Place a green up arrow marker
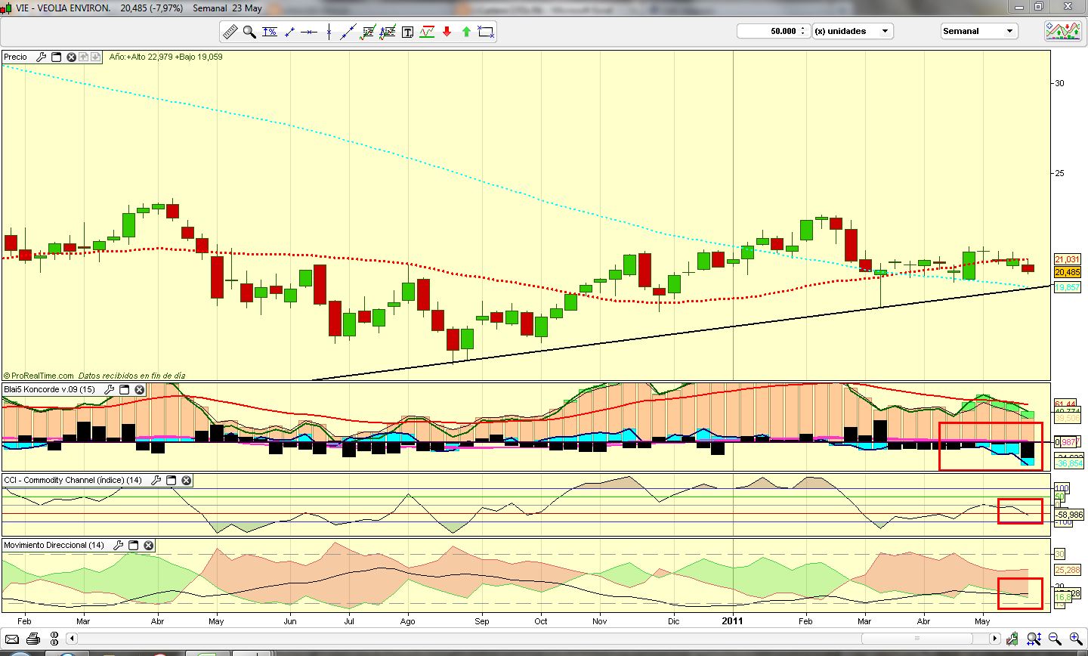 coord(466,32)
